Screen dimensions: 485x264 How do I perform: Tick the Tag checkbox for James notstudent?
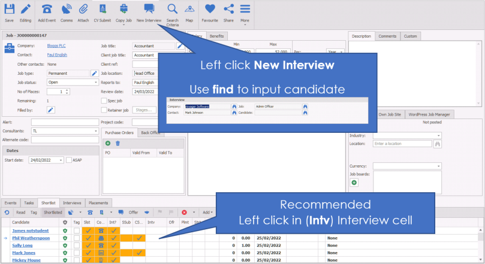click(x=76, y=230)
